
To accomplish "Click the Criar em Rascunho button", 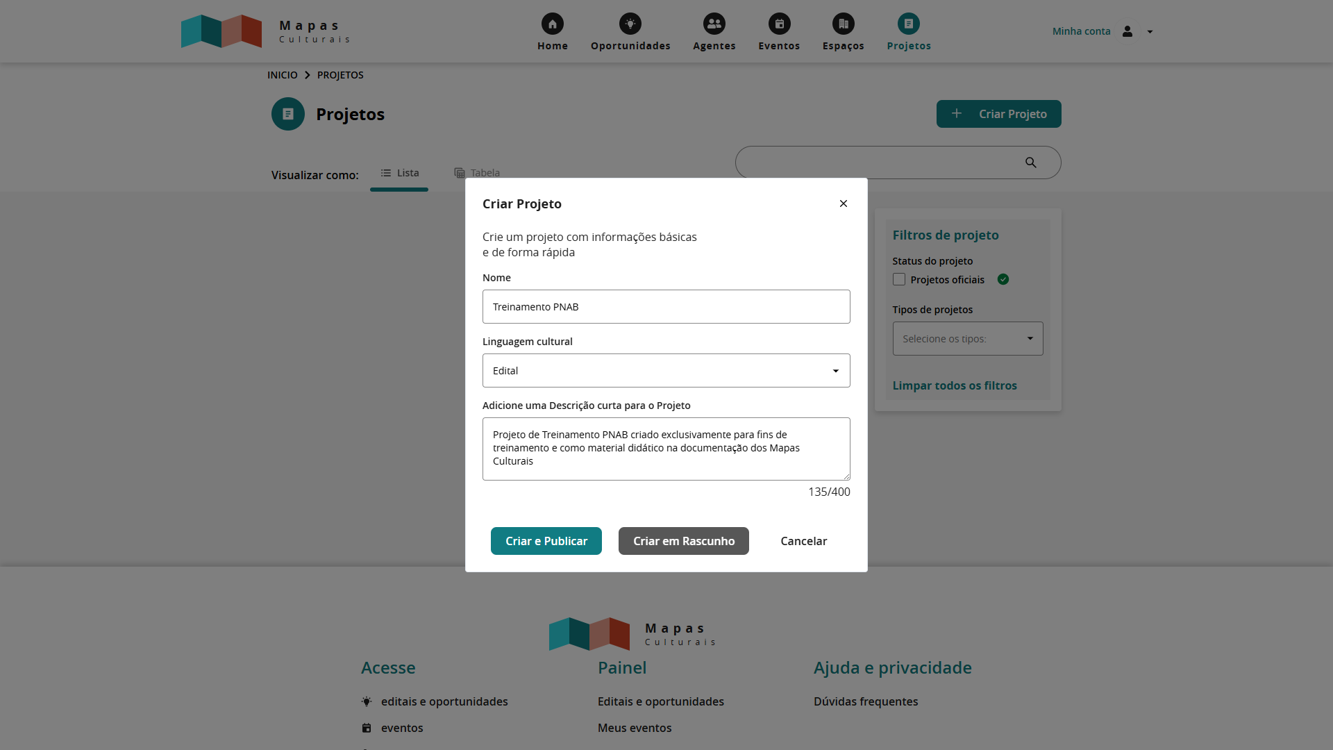I will [683, 541].
